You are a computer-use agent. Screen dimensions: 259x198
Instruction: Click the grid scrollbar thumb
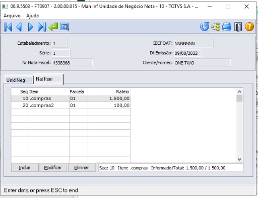[x=239, y=98]
